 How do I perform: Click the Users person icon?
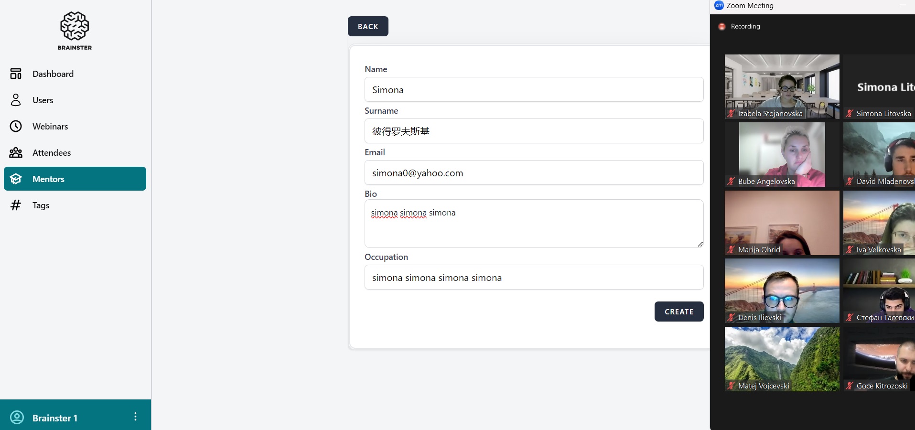16,100
